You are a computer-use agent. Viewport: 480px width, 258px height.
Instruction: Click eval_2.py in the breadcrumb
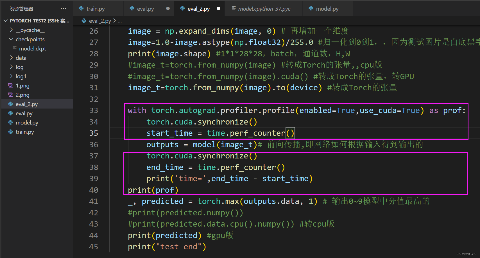100,21
